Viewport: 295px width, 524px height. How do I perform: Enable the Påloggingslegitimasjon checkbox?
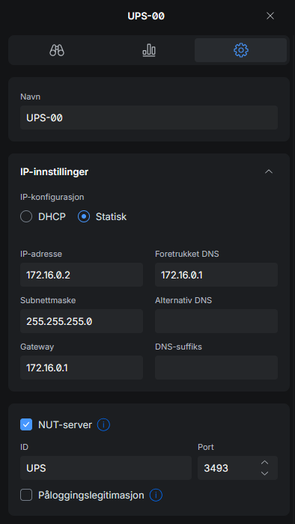(x=26, y=495)
